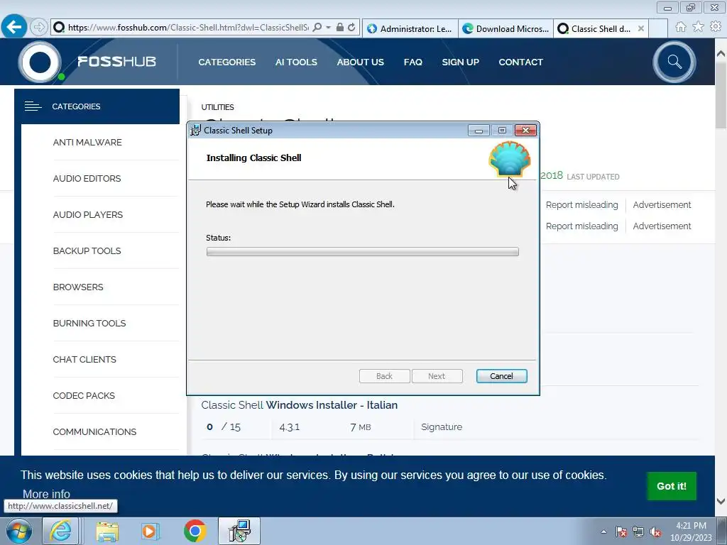The width and height of the screenshot is (727, 545).
Task: Select CHAT CLIENTS category
Action: click(x=84, y=359)
